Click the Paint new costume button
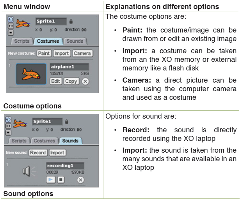 pyautogui.click(x=44, y=53)
